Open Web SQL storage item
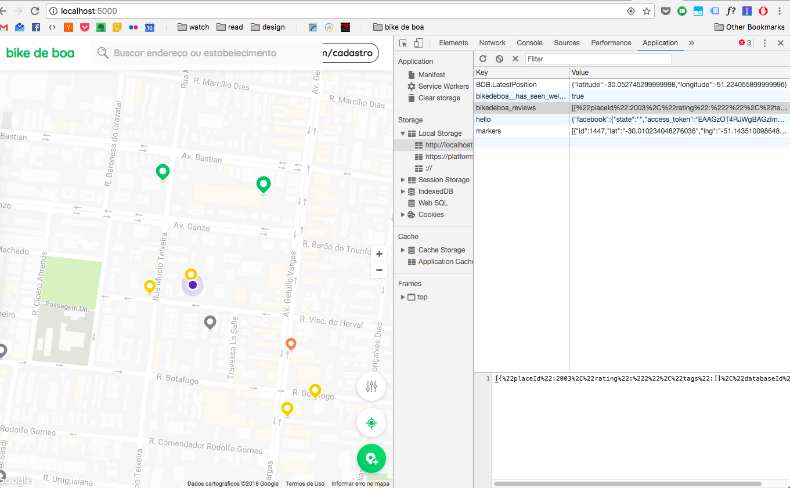This screenshot has width=790, height=488. 427,203
